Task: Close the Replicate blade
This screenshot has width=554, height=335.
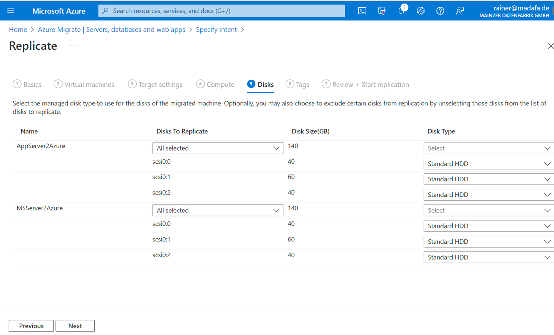Action: [550, 46]
